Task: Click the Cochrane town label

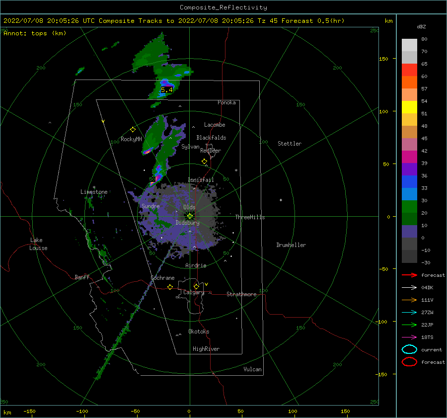Action: tap(162, 278)
